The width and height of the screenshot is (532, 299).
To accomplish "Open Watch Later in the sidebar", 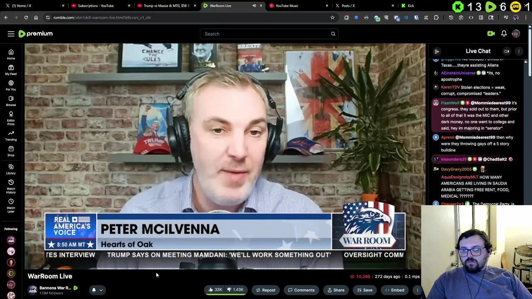I will (11, 205).
